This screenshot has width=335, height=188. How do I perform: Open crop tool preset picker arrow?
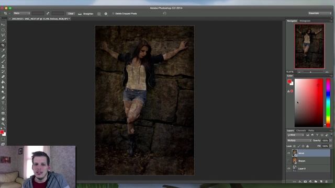9,14
